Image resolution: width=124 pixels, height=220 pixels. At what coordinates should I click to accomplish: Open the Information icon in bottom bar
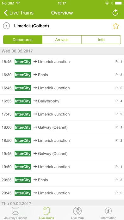tap(108, 211)
